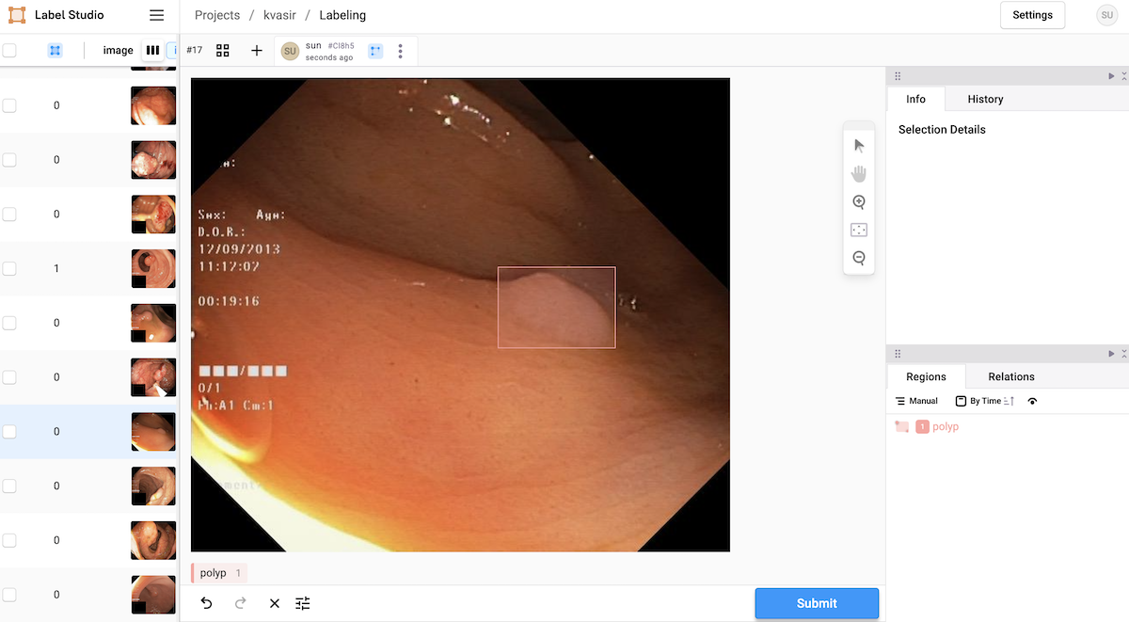Undo the last action
1129x622 pixels.
[207, 603]
